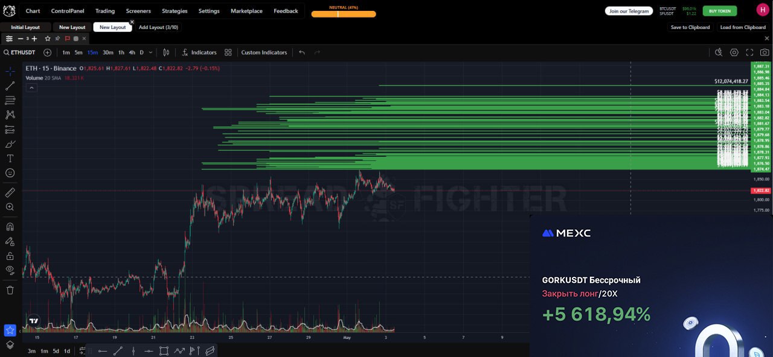Open the ControlPanel menu
This screenshot has width=773, height=357.
pyautogui.click(x=68, y=11)
